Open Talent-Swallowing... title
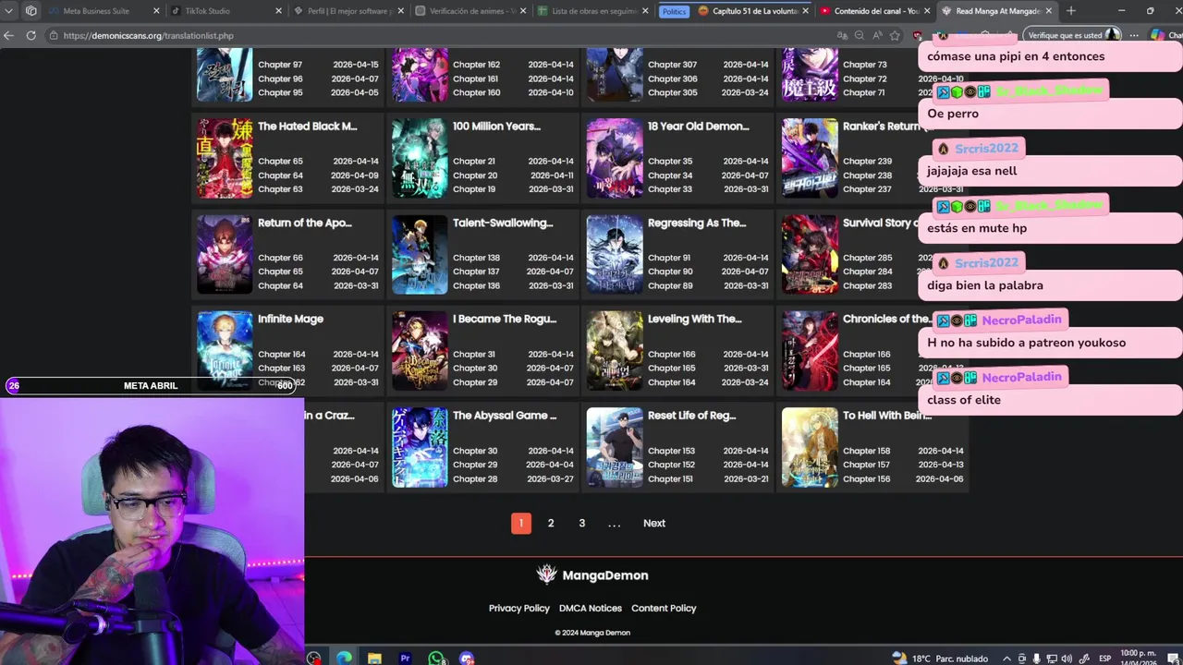This screenshot has width=1183, height=665. click(503, 223)
